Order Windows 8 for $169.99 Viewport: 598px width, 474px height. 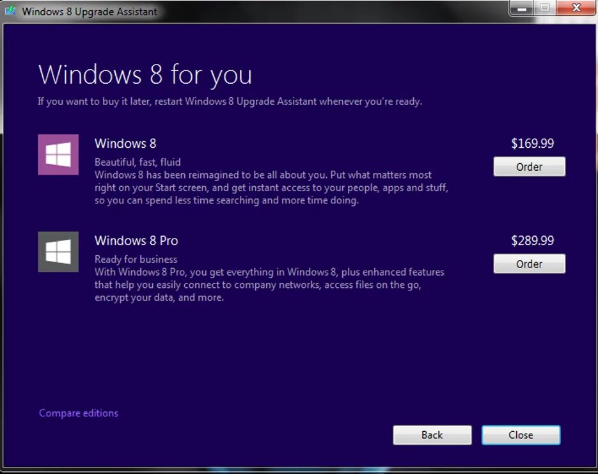530,166
